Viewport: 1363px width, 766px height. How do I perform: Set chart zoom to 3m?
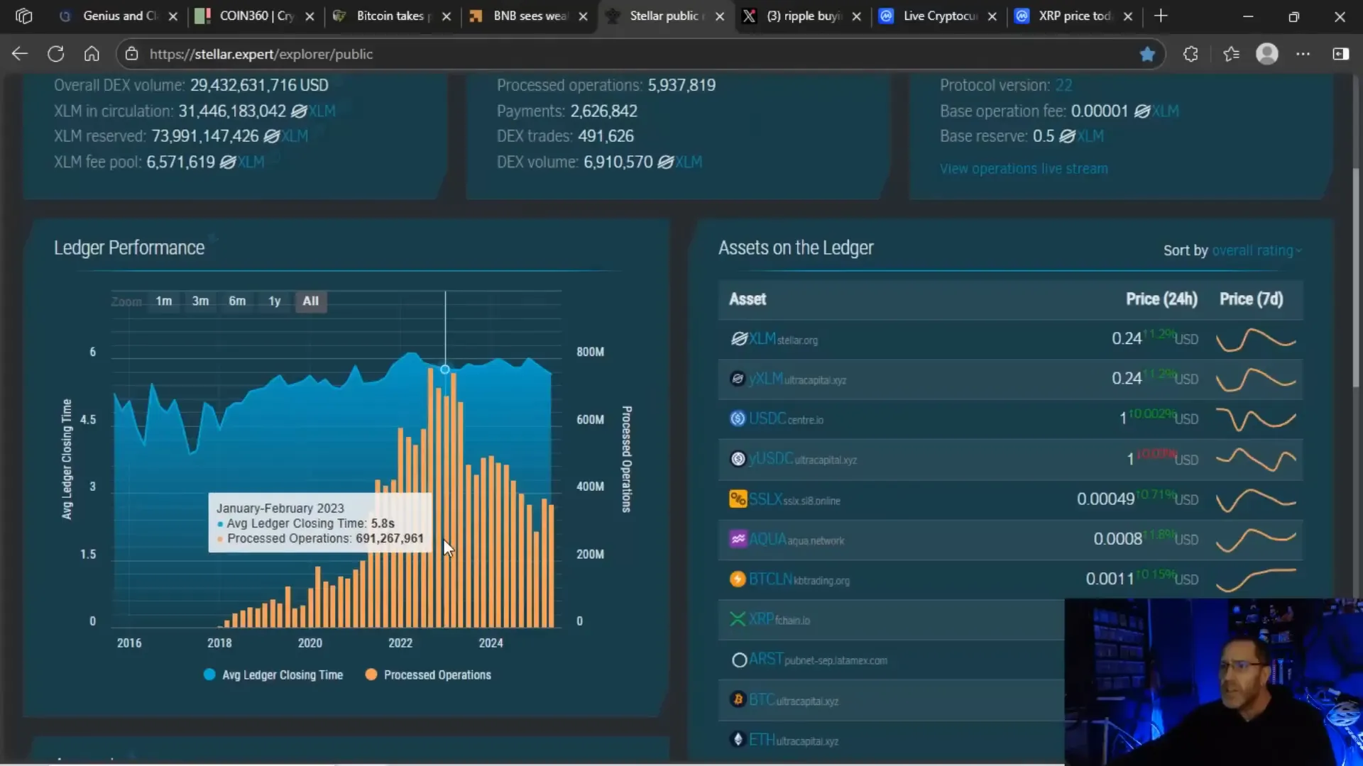[x=201, y=301]
